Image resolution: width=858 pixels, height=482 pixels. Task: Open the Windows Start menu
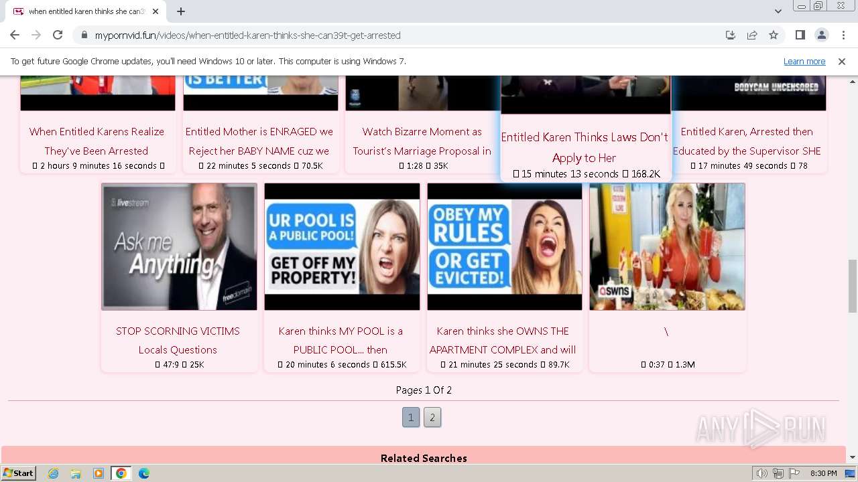pyautogui.click(x=18, y=473)
